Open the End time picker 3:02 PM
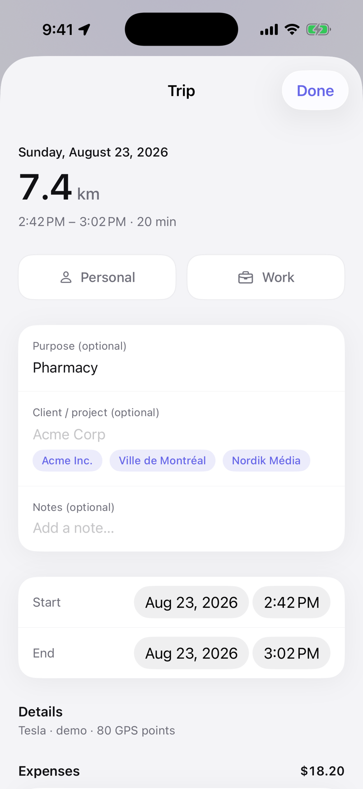The height and width of the screenshot is (789, 363). pyautogui.click(x=292, y=653)
